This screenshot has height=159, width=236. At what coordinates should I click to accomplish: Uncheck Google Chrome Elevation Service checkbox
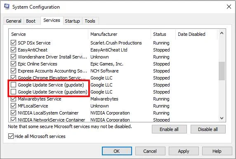click(13, 77)
